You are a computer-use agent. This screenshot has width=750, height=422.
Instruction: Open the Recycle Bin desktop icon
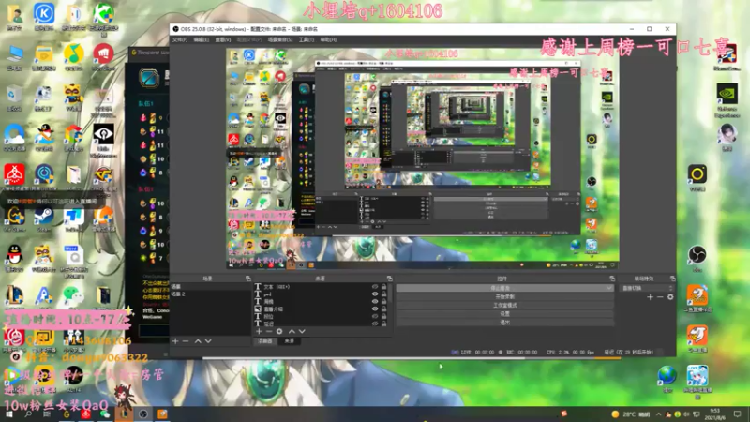(14, 95)
